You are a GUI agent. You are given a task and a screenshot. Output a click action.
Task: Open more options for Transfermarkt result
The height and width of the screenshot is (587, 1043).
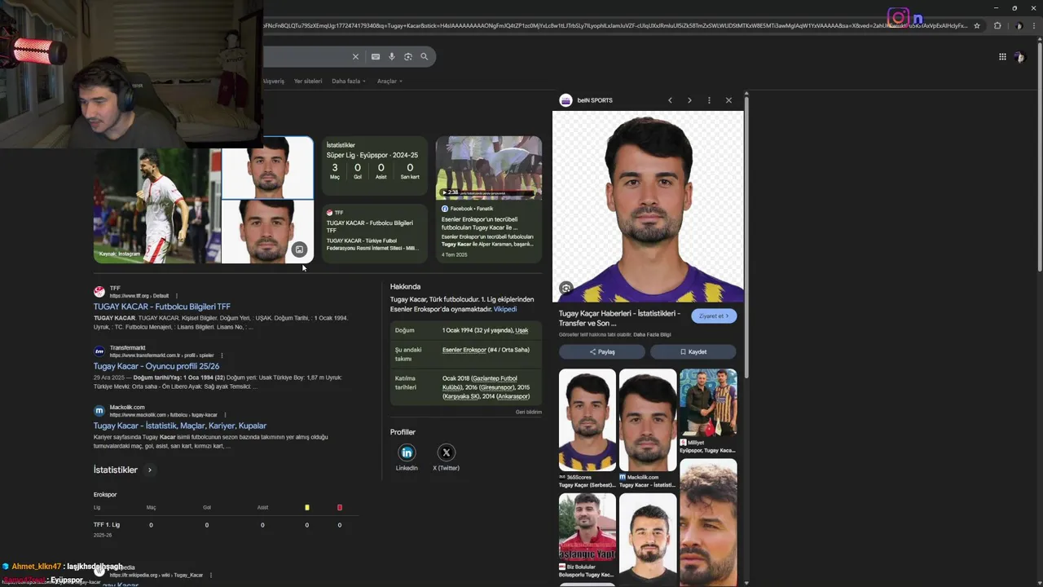click(222, 355)
